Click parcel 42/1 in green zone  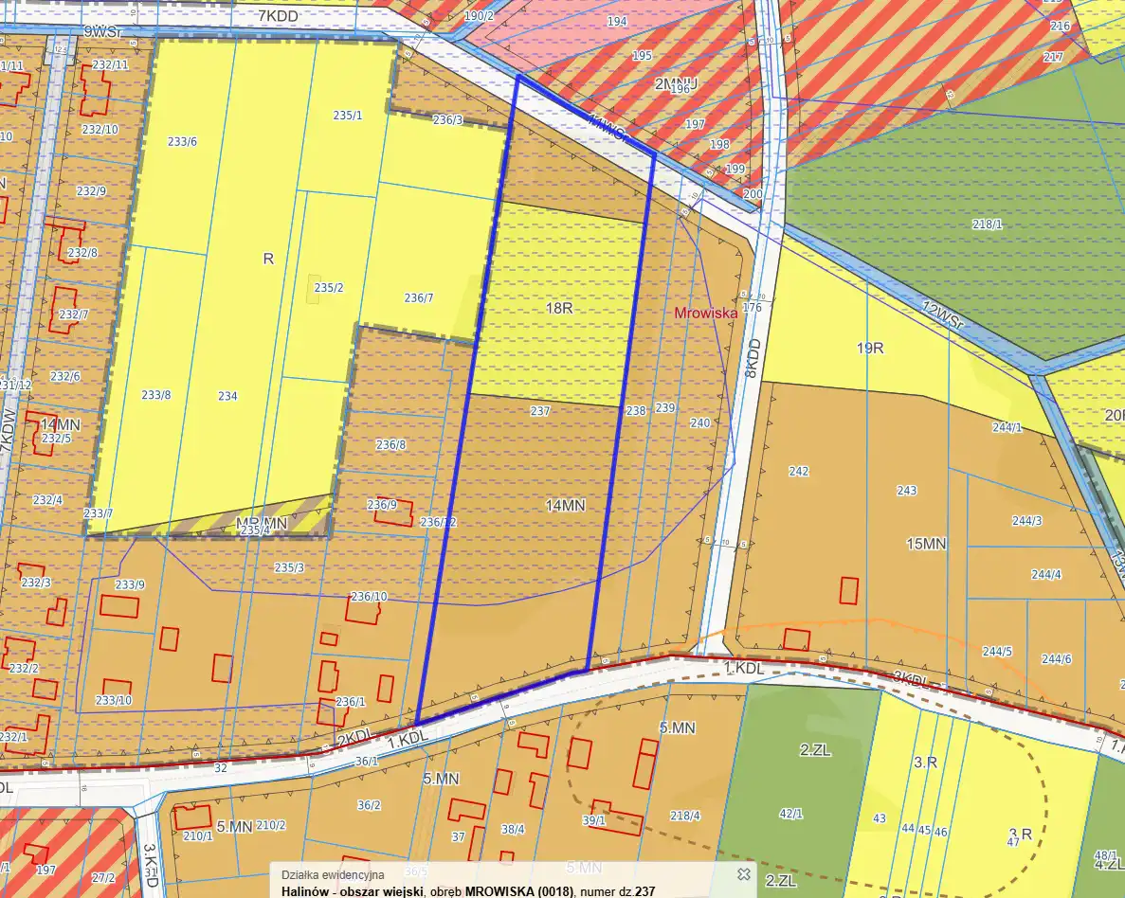pyautogui.click(x=791, y=814)
